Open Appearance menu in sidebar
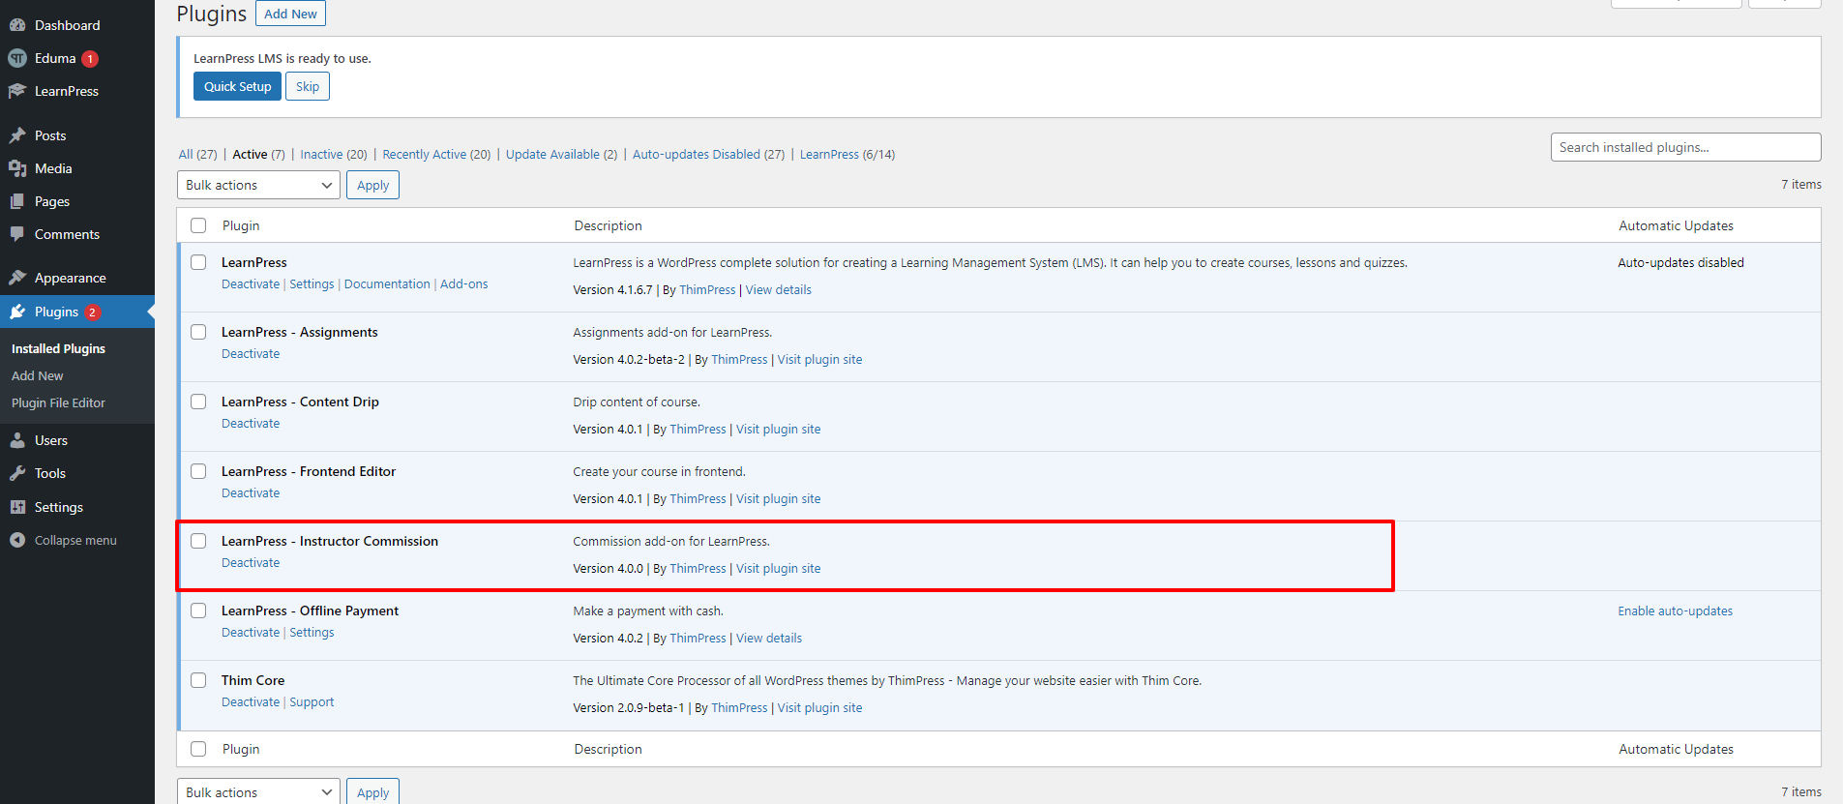 [x=77, y=278]
